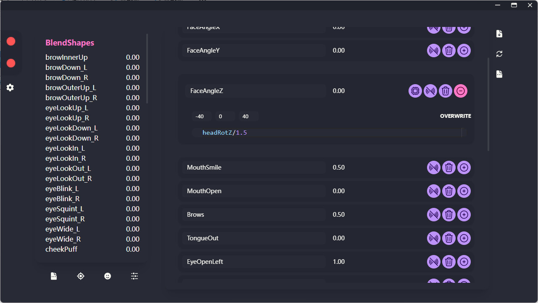Screen dimensions: 538x303
Task: Delete the TongueOut parameter
Action: click(449, 238)
